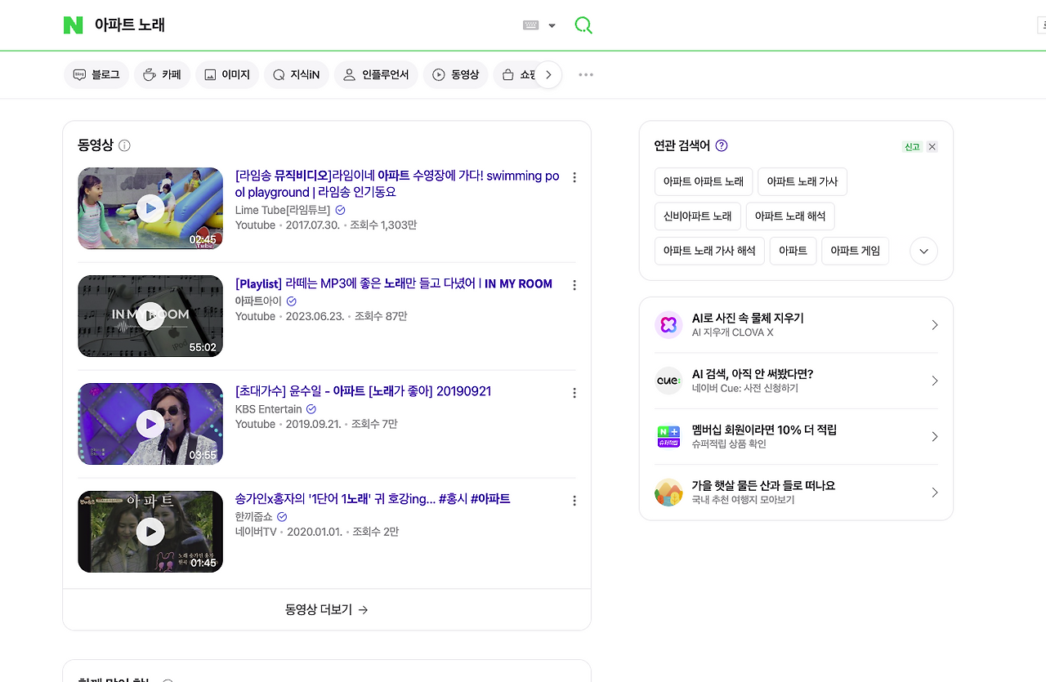Select the 아파트 노래 가사 related search chip

pyautogui.click(x=802, y=181)
